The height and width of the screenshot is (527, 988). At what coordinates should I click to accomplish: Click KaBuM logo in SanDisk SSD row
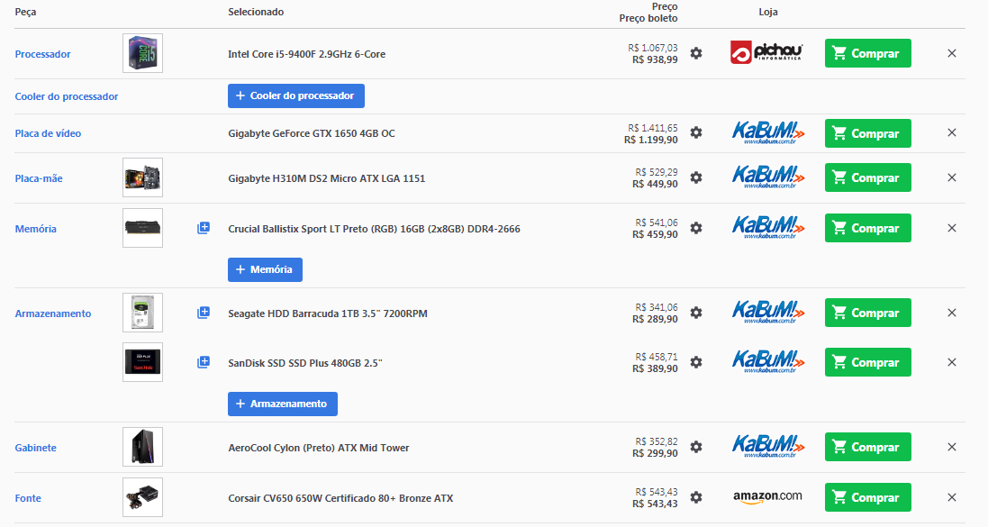pyautogui.click(x=768, y=362)
